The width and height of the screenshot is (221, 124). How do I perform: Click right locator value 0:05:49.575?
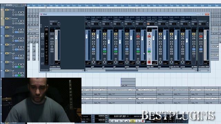click(x=103, y=120)
